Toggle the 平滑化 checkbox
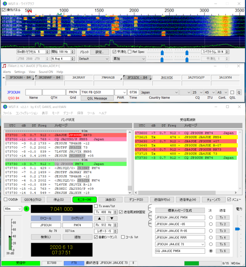Screen dimensions: 246x267 [114, 52]
